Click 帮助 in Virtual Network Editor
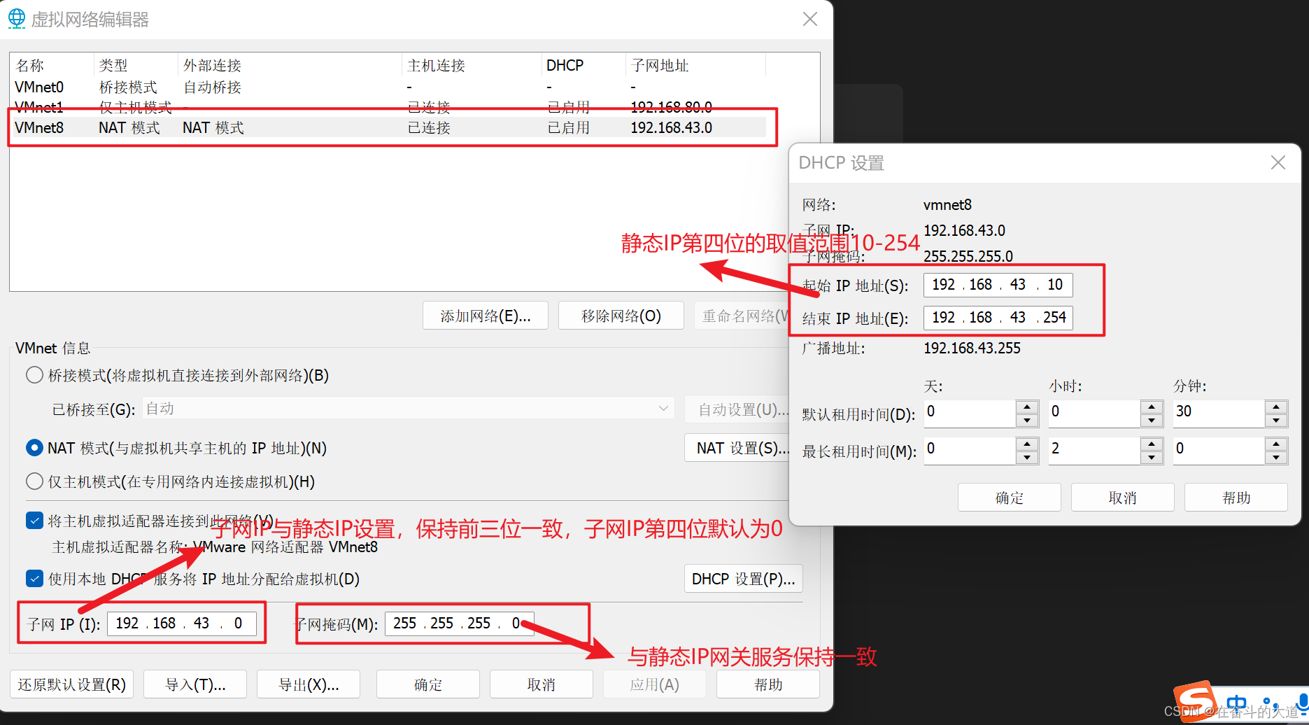This screenshot has width=1309, height=725. coord(768,684)
